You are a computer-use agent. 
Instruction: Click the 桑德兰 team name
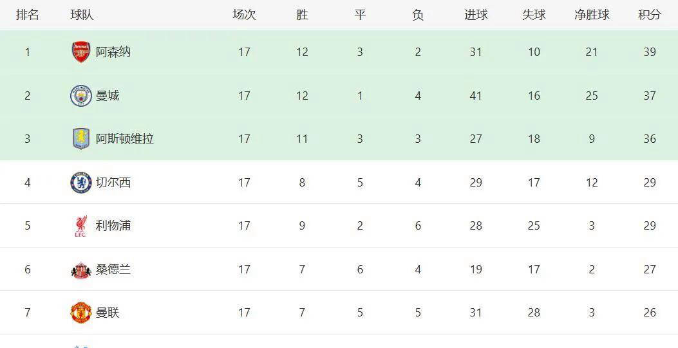pos(113,270)
